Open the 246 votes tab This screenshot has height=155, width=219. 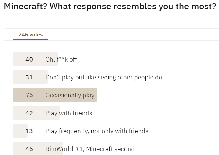pos(31,35)
